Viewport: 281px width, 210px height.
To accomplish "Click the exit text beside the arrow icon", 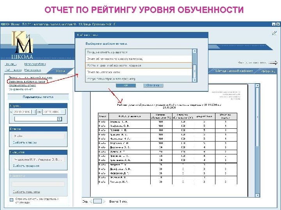I will tap(253, 63).
